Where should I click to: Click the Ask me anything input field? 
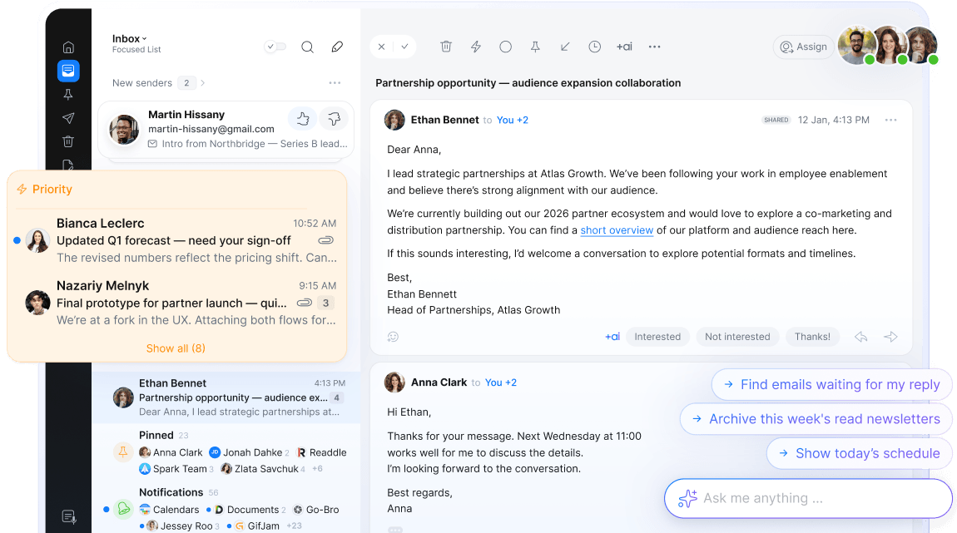[807, 498]
